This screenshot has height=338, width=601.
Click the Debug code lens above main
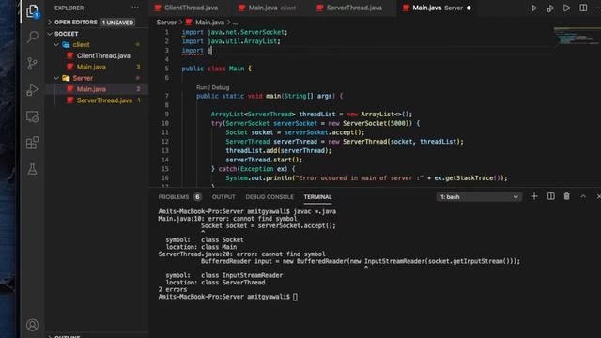tap(221, 87)
